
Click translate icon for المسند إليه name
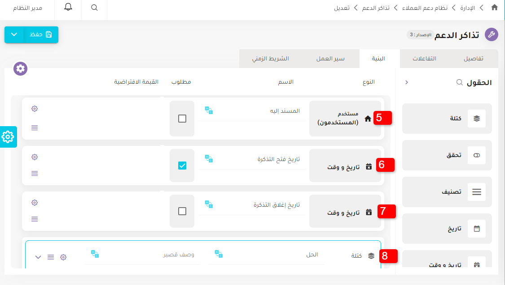point(209,110)
